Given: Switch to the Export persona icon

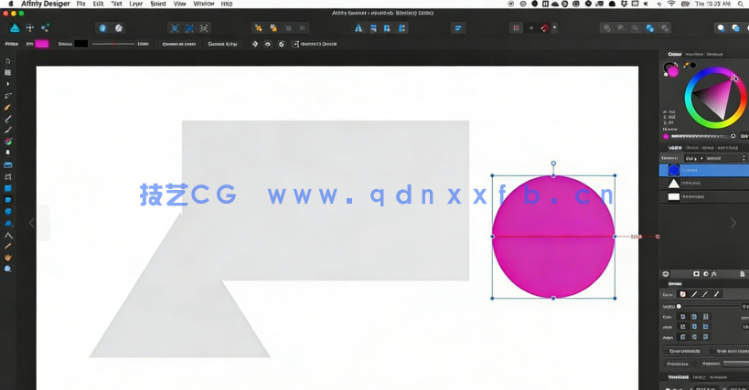Looking at the screenshot, I should tap(45, 28).
